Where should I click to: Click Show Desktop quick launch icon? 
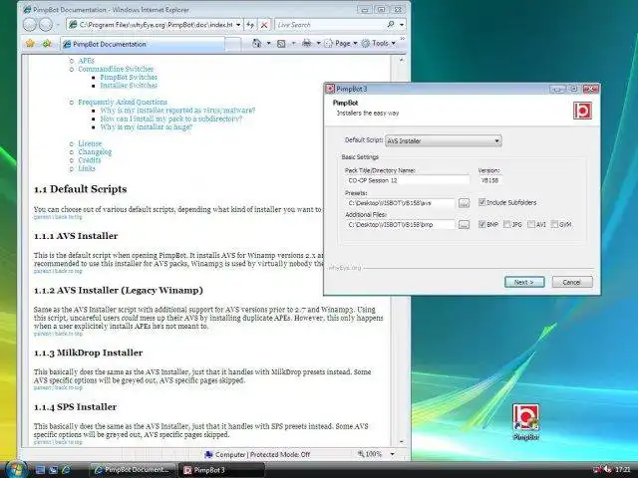40,470
